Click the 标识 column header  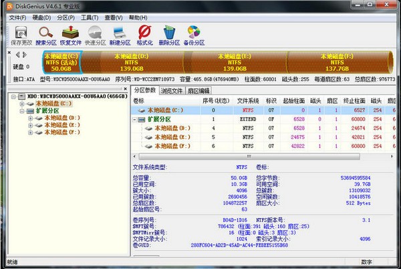click(271, 101)
